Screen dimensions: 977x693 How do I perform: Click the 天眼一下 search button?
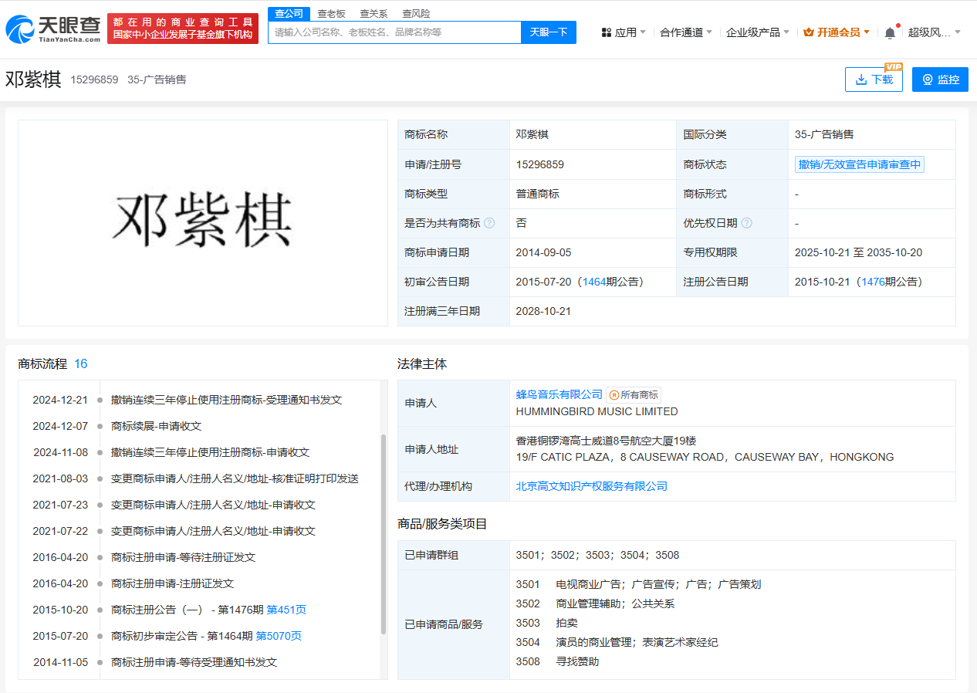(549, 32)
